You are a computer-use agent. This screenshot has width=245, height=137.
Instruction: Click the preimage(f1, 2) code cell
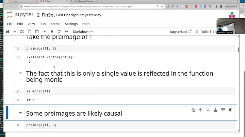point(130,125)
